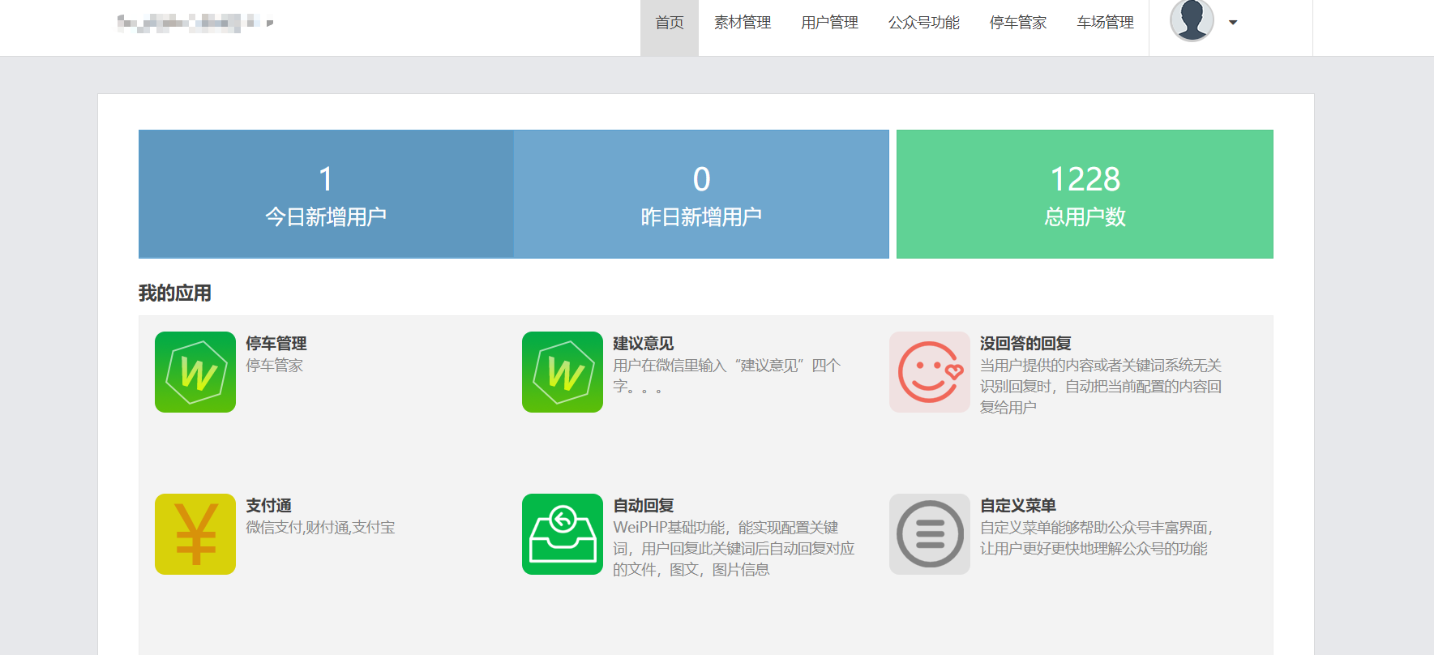Click the 昨日新增用户 statistics tile
This screenshot has width=1434, height=655.
701,195
